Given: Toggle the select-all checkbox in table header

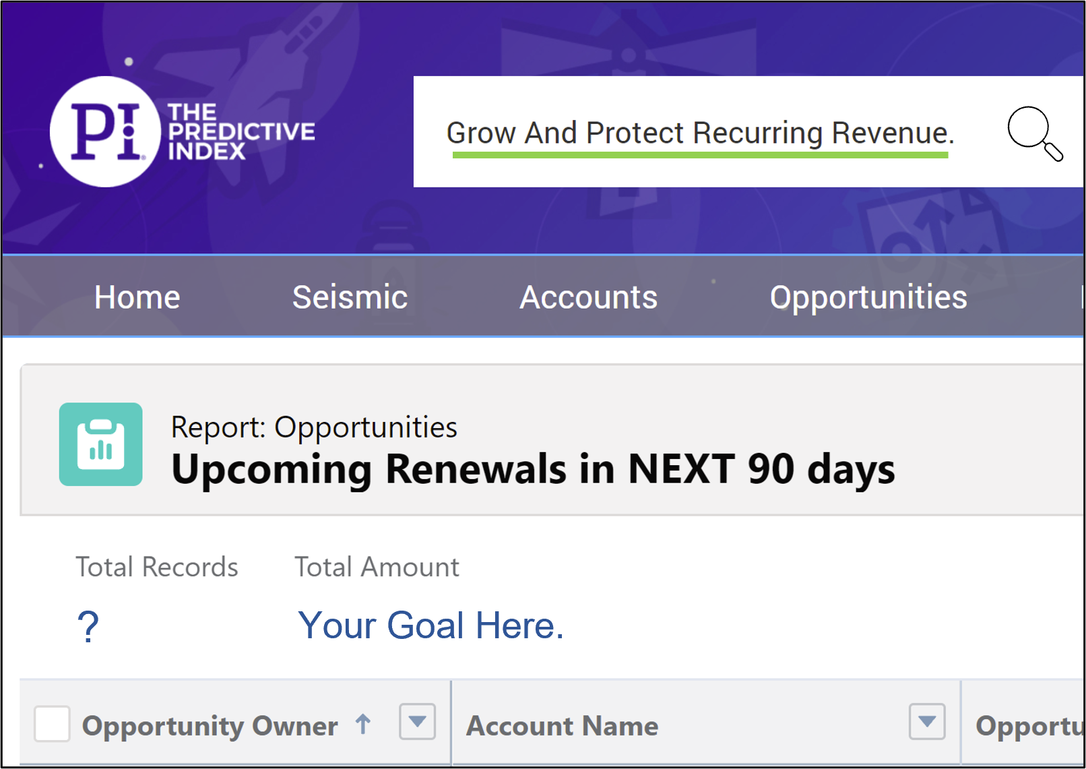Looking at the screenshot, I should click(52, 725).
